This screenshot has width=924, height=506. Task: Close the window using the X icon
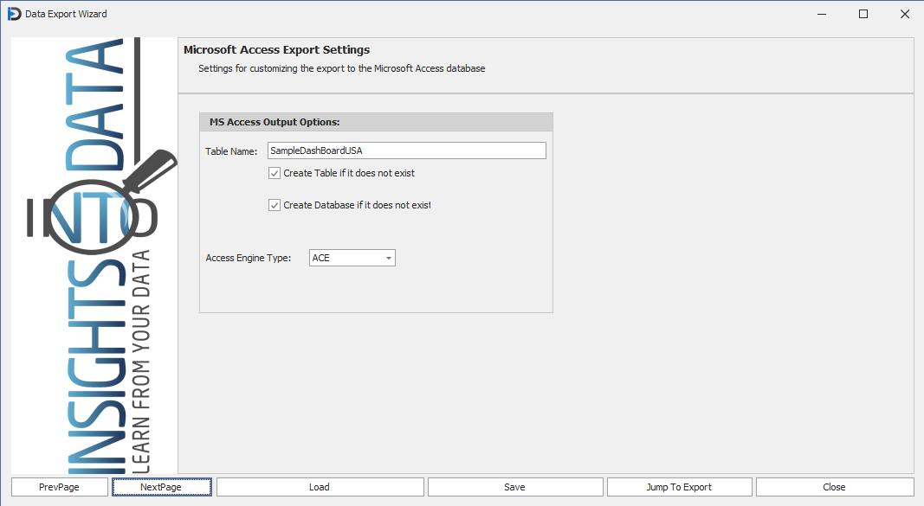point(904,14)
